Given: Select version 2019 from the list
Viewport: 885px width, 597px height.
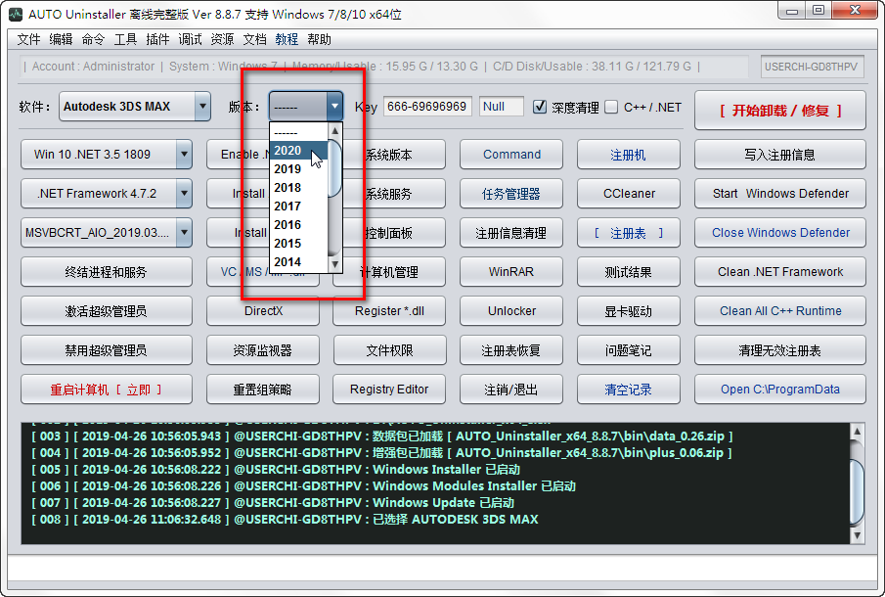Looking at the screenshot, I should (x=298, y=169).
